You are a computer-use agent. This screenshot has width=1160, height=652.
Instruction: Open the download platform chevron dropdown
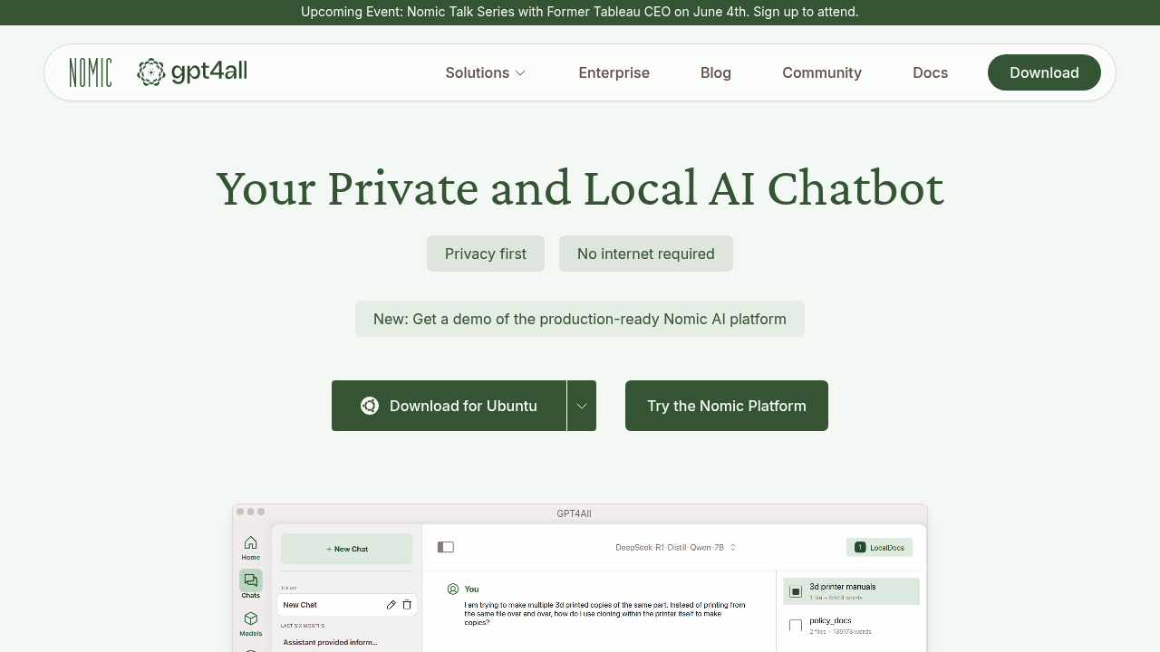582,406
